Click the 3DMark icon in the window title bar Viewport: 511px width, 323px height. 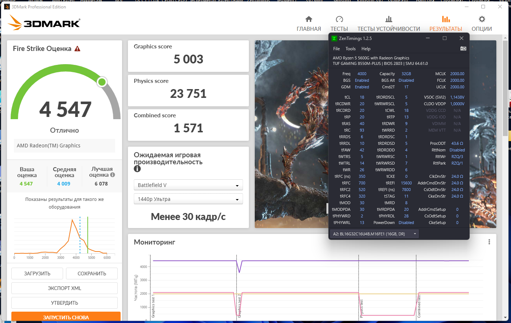point(7,7)
